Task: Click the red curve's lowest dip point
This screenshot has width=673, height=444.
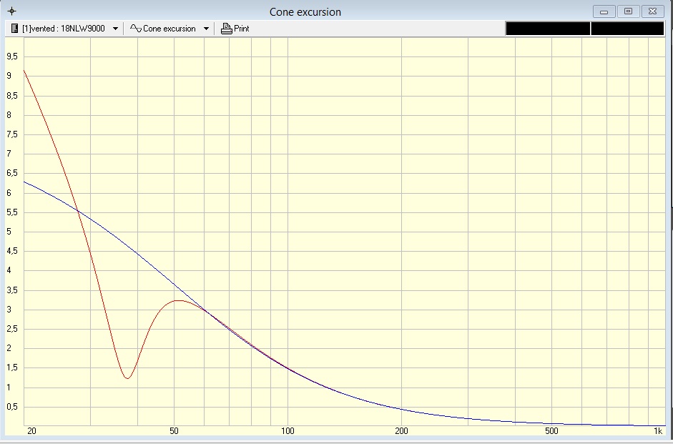Action: pyautogui.click(x=127, y=378)
